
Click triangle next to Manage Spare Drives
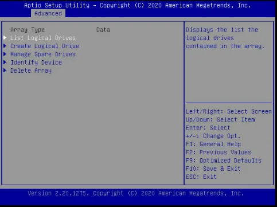tap(5, 54)
